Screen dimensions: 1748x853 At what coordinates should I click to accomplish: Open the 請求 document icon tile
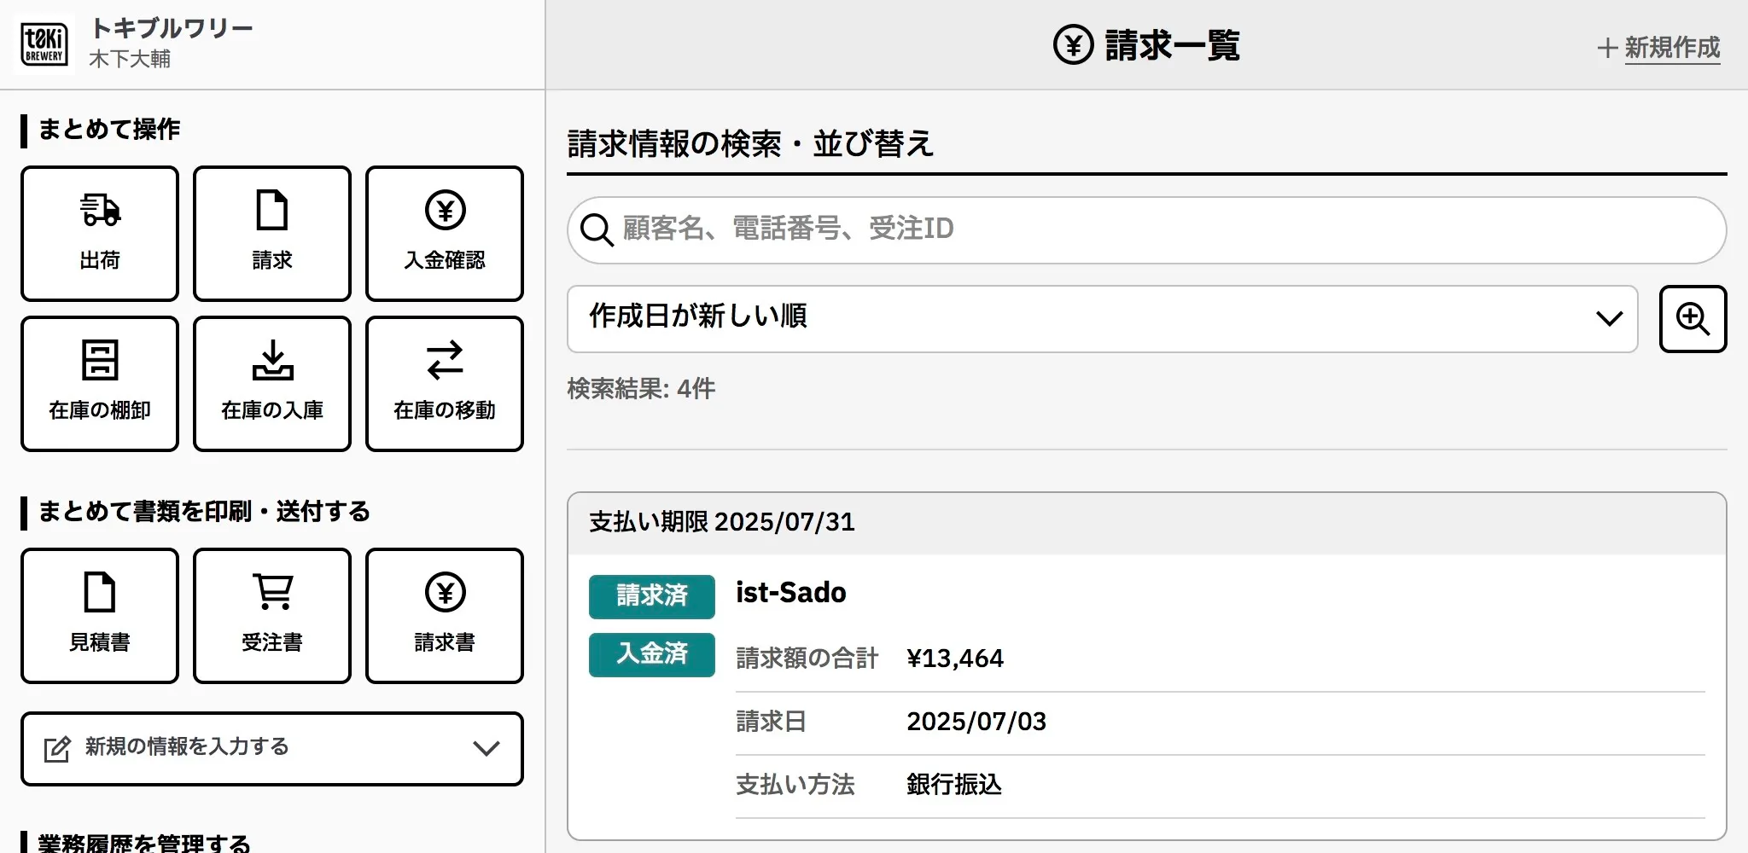[271, 210]
